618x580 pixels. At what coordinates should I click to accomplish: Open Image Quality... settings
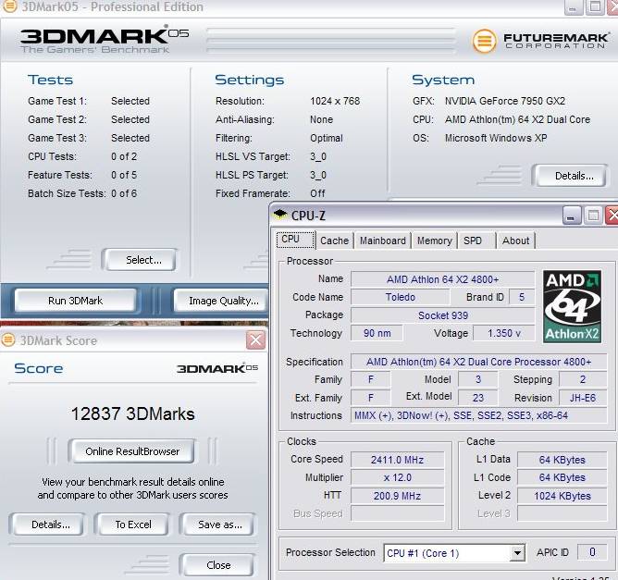[x=222, y=301]
